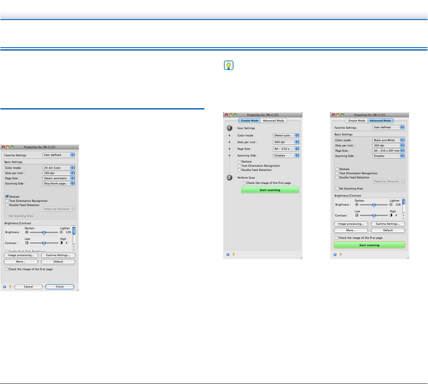Open Scanning Side Simplex dropdown in Advanced Mode window
This screenshot has height=384, width=428.
[x=388, y=156]
